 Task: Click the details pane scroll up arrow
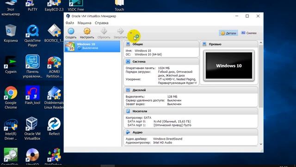261,43
